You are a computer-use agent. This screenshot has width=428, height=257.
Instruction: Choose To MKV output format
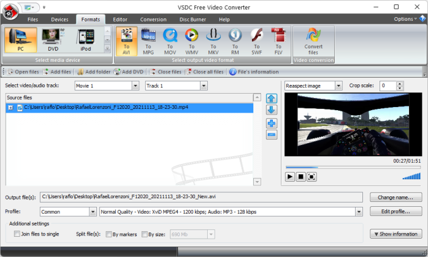point(213,42)
